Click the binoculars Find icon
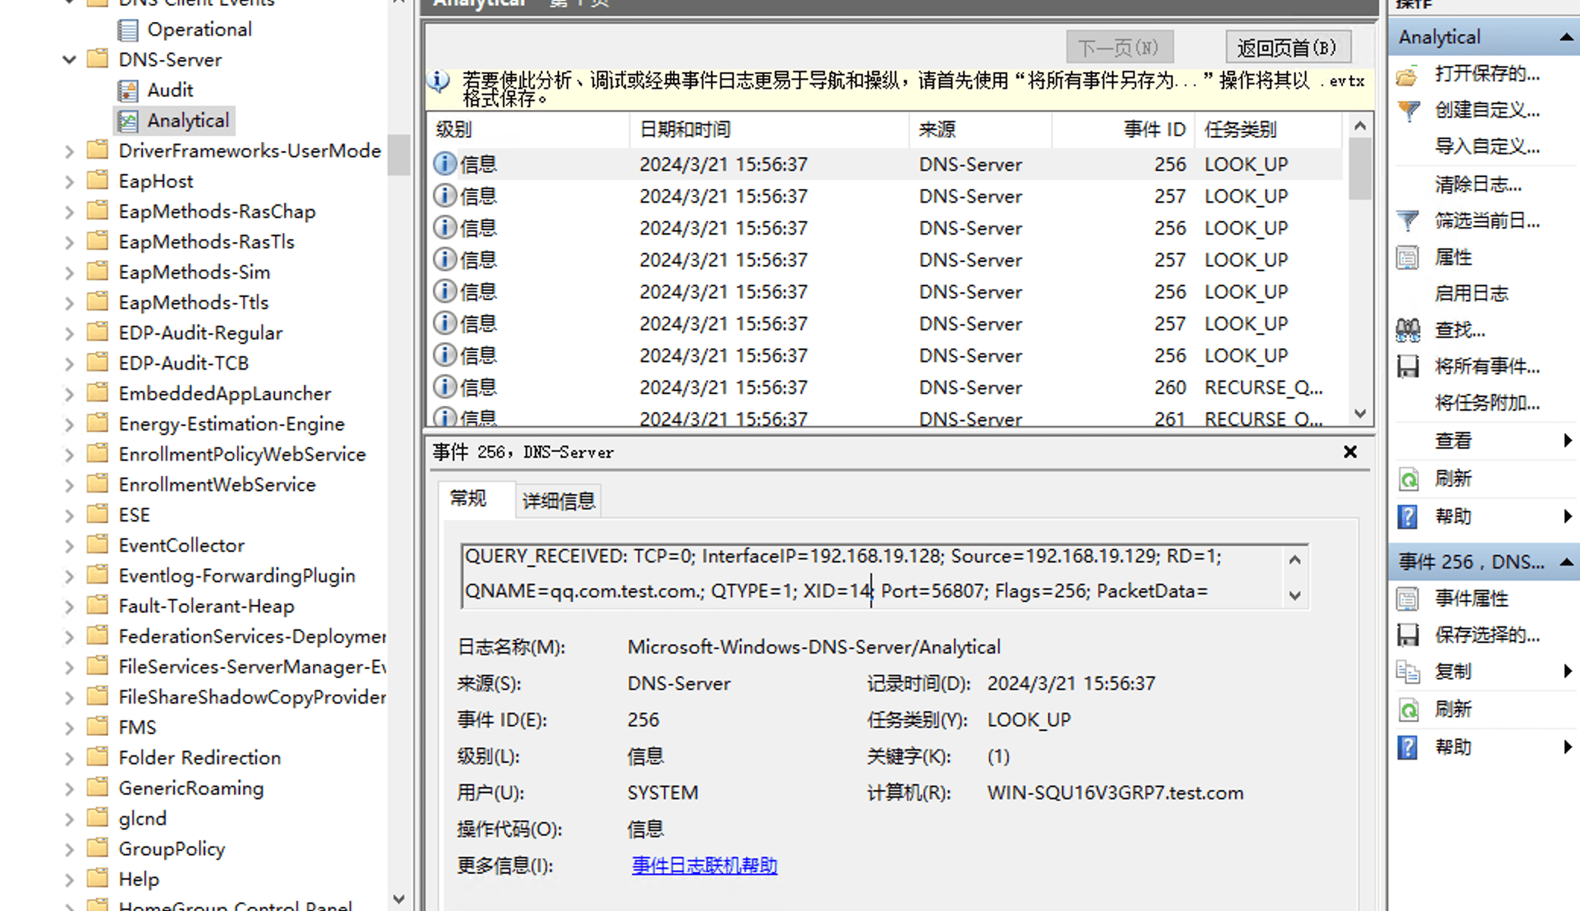Viewport: 1580px width, 911px height. click(x=1408, y=330)
